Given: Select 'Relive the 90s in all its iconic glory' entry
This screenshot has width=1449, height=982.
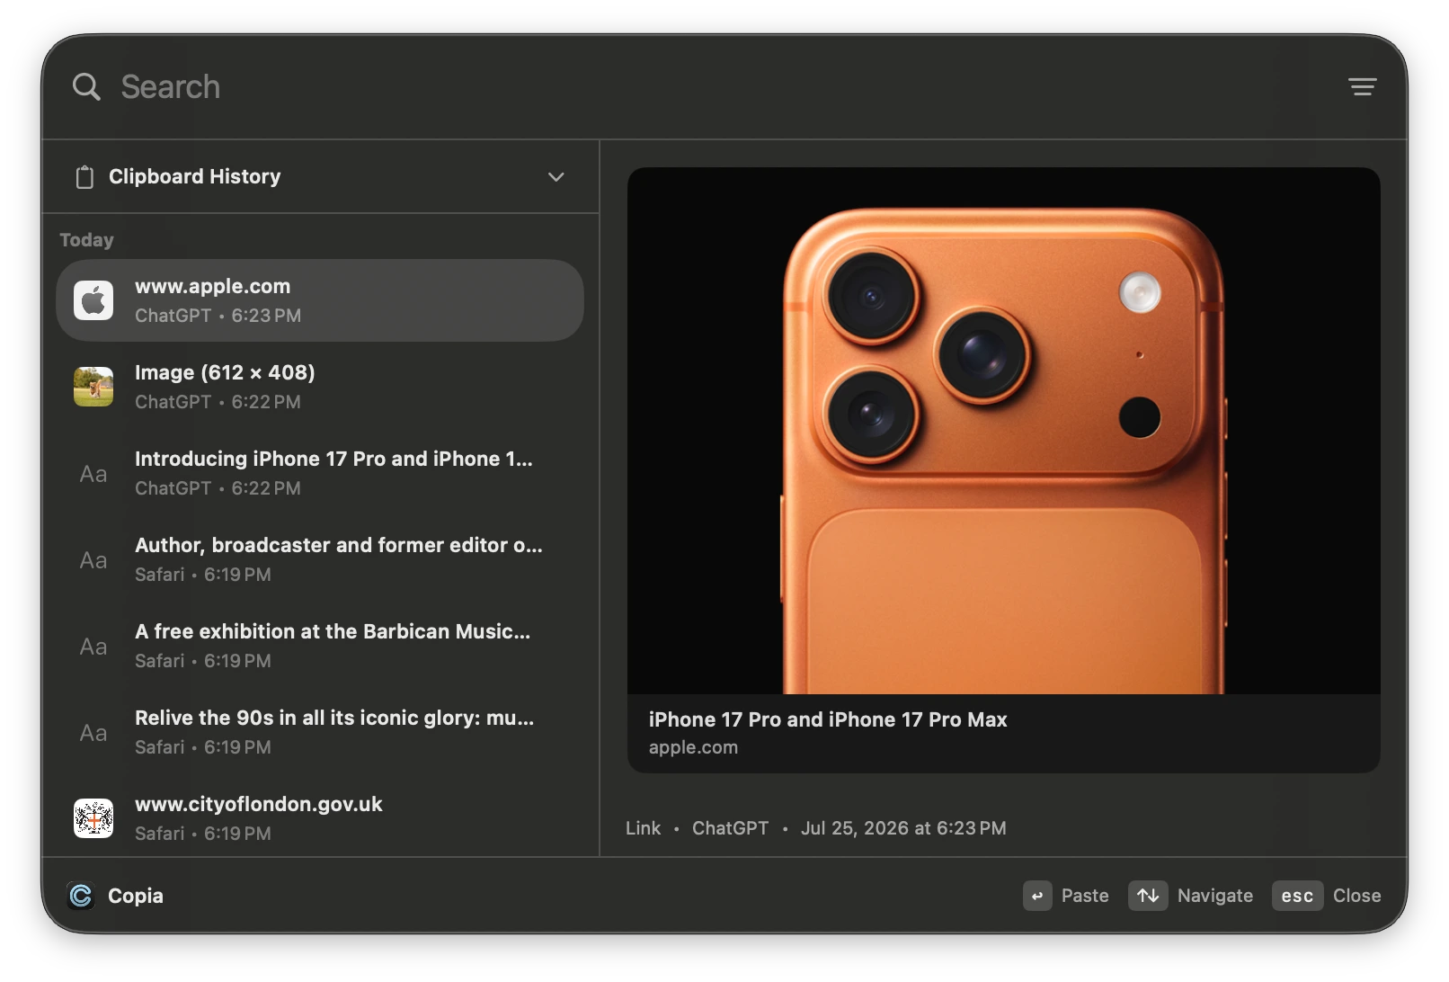Looking at the screenshot, I should [320, 732].
